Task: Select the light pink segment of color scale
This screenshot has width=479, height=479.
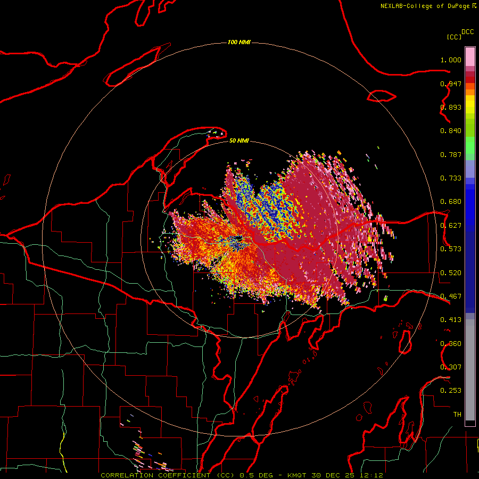Action: [470, 56]
